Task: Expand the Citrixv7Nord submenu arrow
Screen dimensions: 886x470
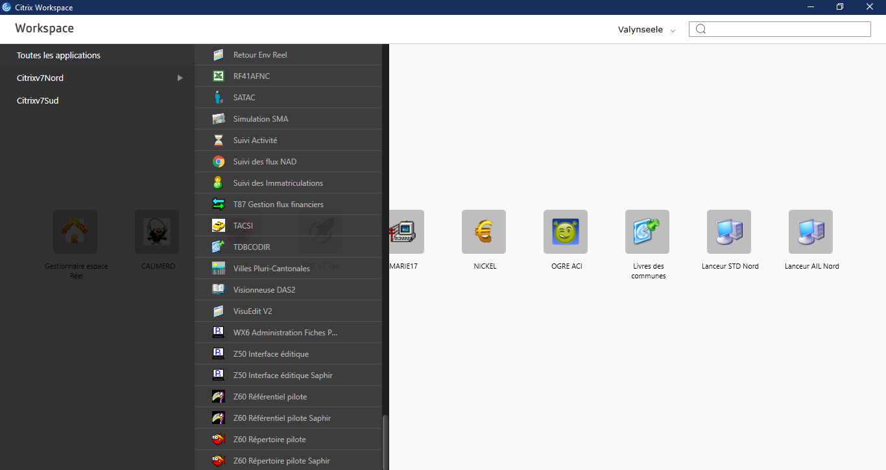Action: point(180,78)
